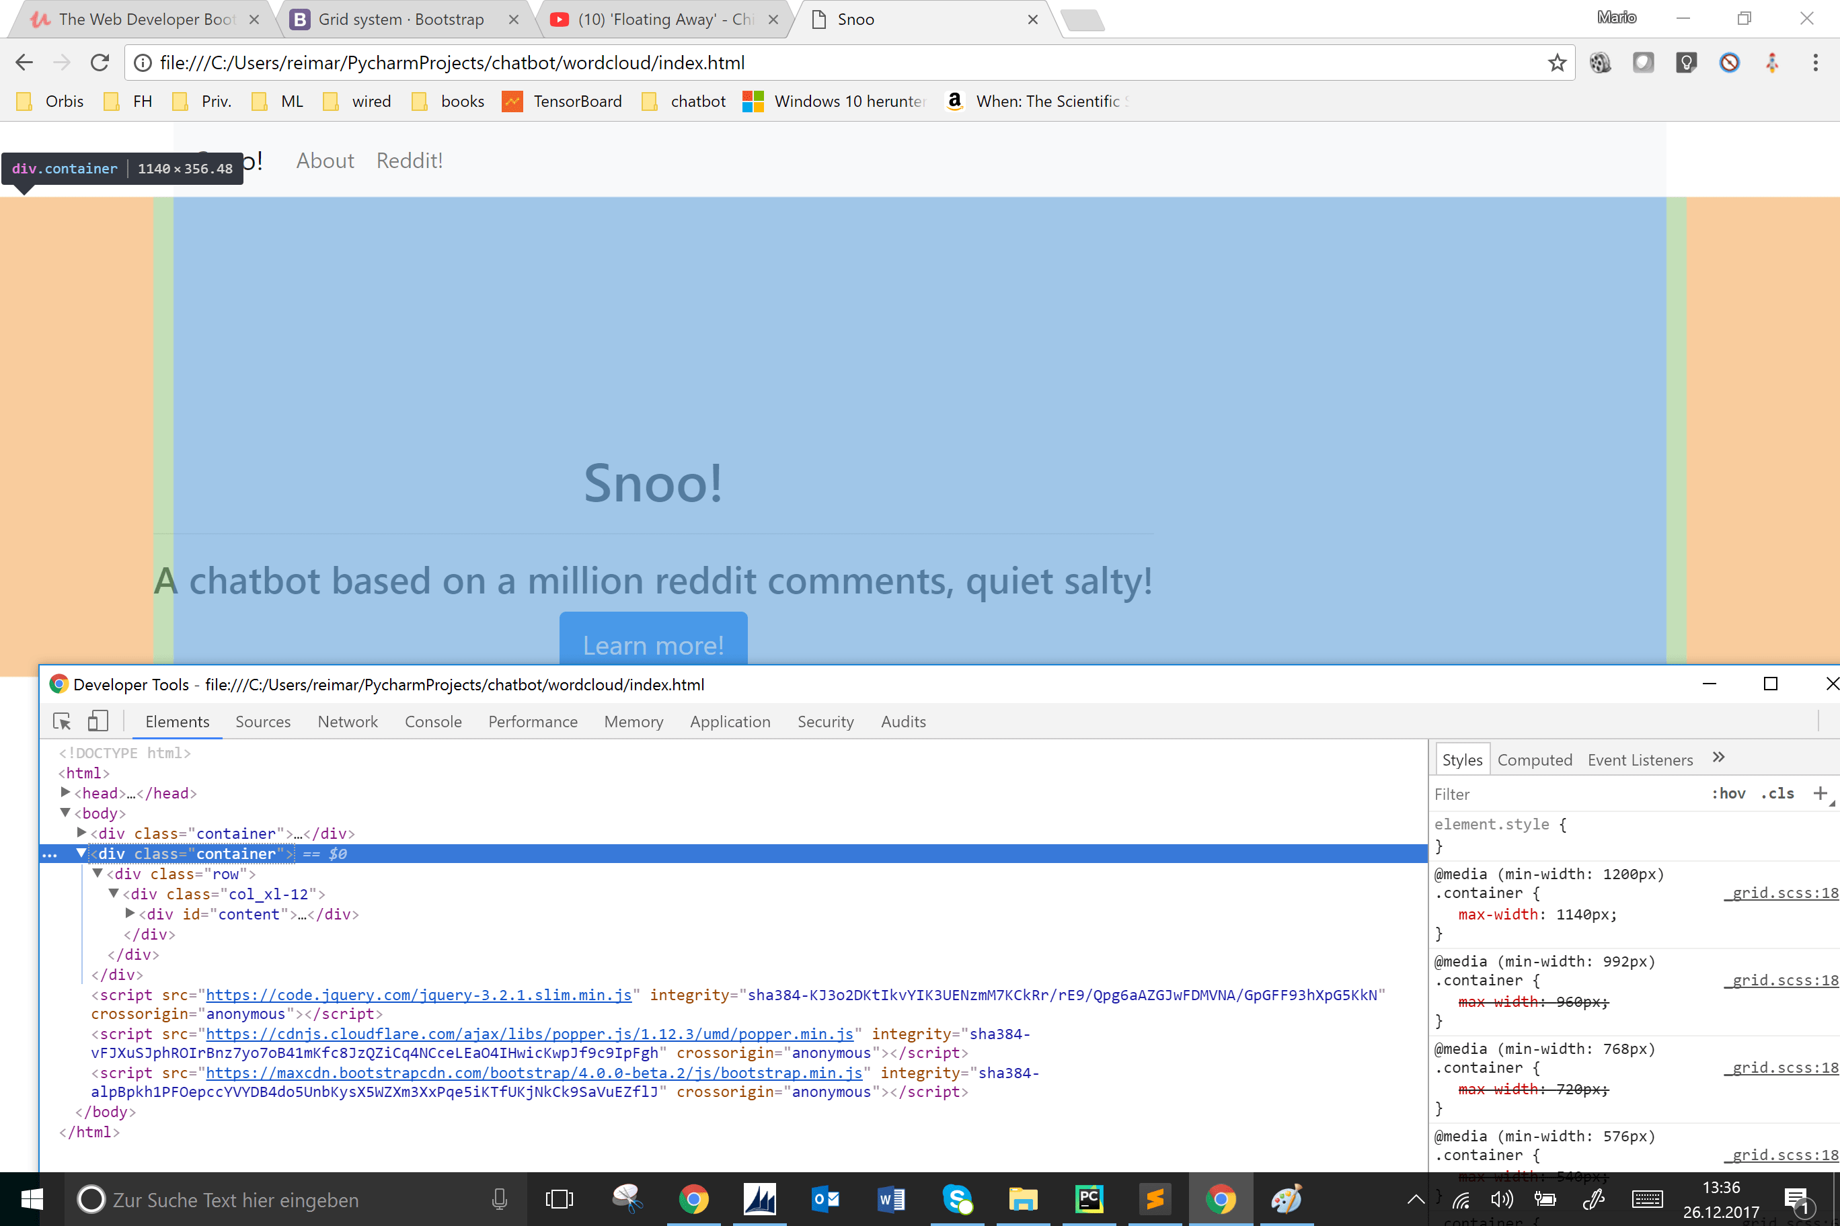1840x1226 pixels.
Task: Activate the inspect element picker in DevTools
Action: (x=61, y=721)
